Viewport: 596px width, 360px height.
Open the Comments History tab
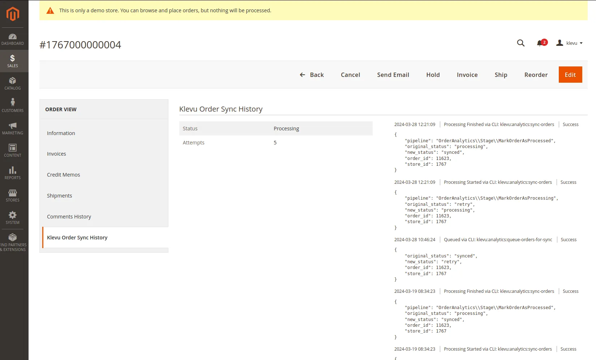click(x=104, y=217)
